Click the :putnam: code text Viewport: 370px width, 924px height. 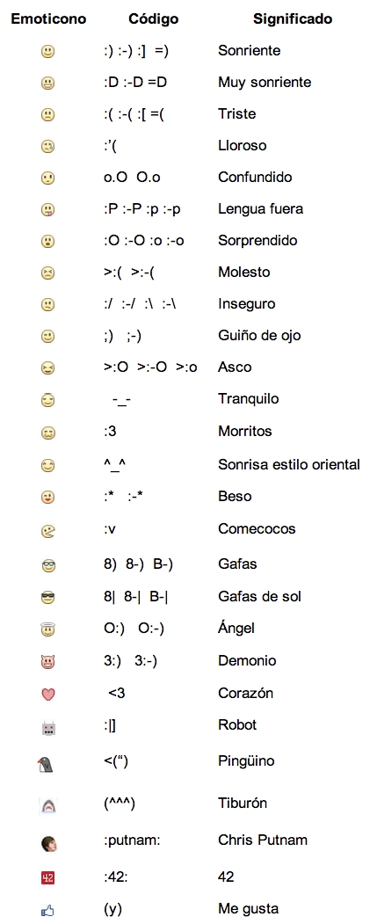click(132, 840)
